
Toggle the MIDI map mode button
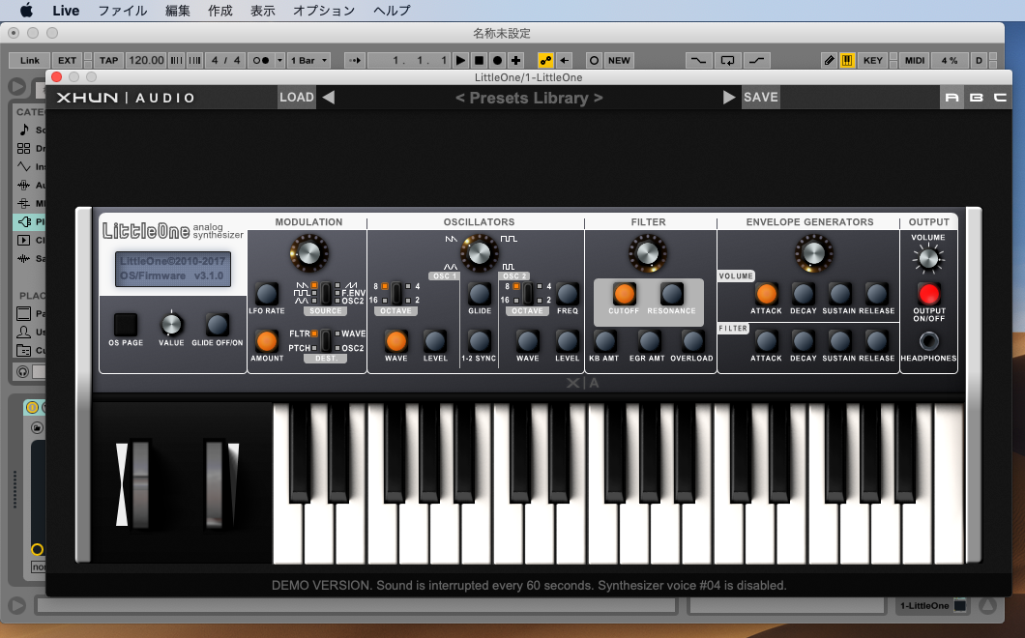click(x=915, y=60)
